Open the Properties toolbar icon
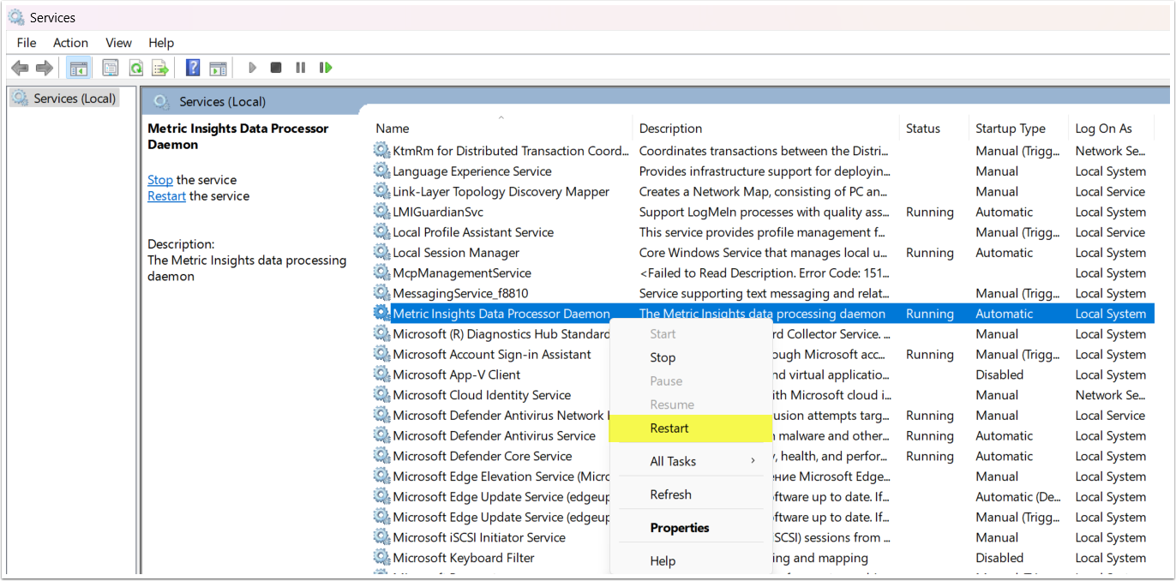Screen dimensions: 1176x581 pyautogui.click(x=110, y=68)
